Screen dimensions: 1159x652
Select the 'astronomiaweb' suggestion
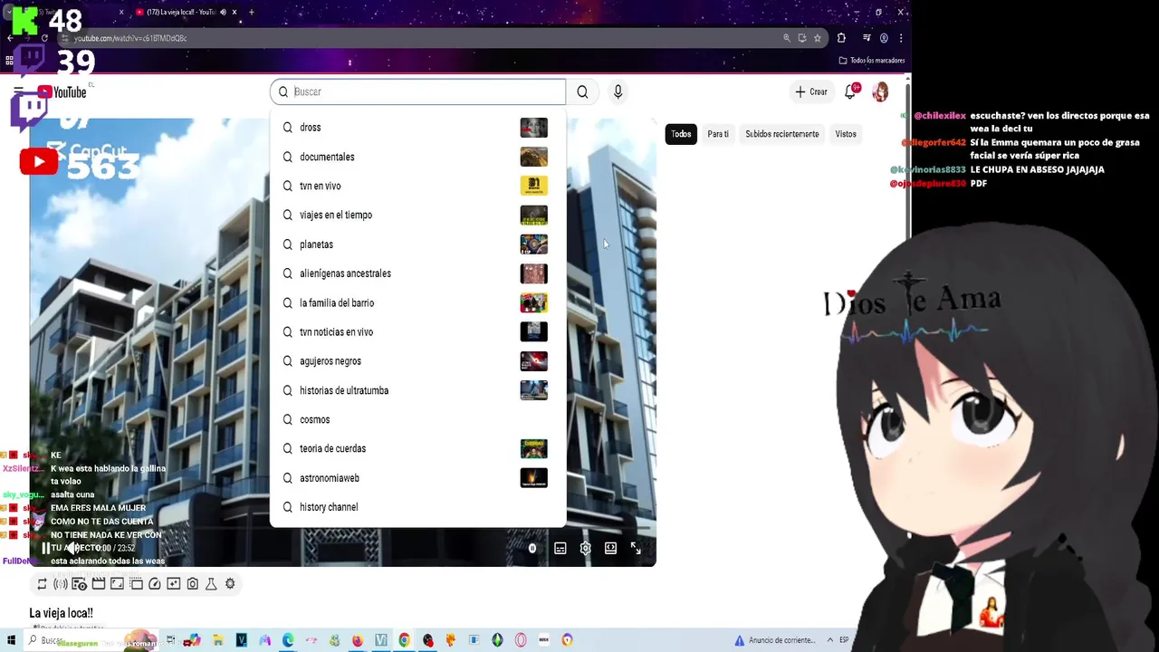coord(417,478)
